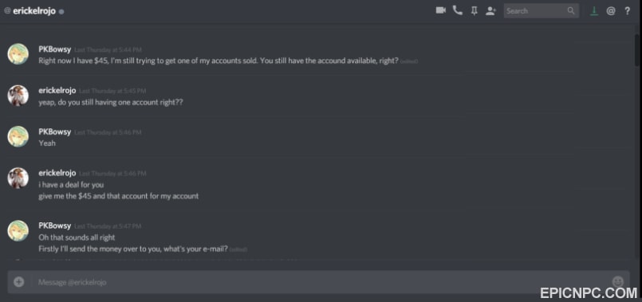Viewport: 642px width, 302px height.
Task: Click erickelrojo username above deal message
Action: pos(57,173)
